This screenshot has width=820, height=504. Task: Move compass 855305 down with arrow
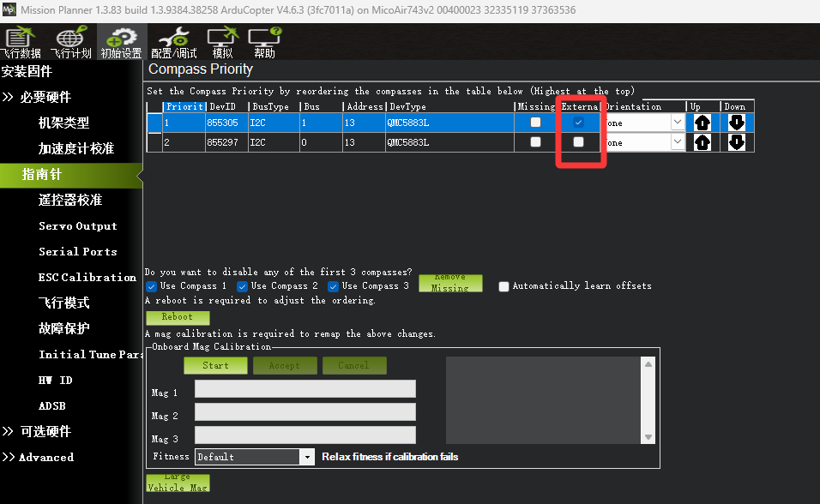point(736,123)
